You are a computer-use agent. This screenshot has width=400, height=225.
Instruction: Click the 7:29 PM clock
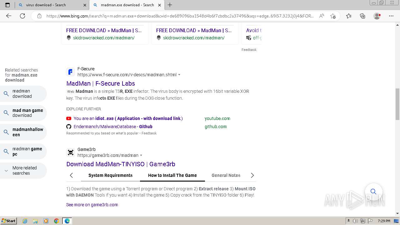(384, 221)
